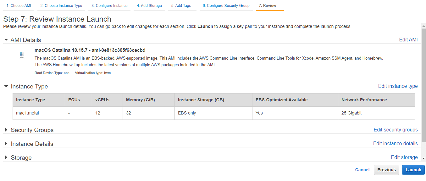Image resolution: width=426 pixels, height=181 pixels.
Task: Collapse the Instance Type section
Action: 6,86
